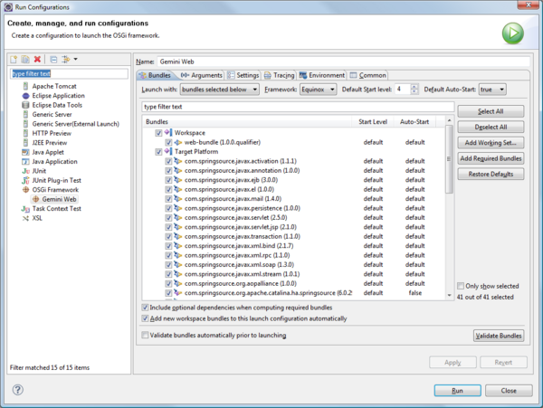Click the OSGi Framework icon
Viewport: 543px width, 408px height.
pos(25,190)
